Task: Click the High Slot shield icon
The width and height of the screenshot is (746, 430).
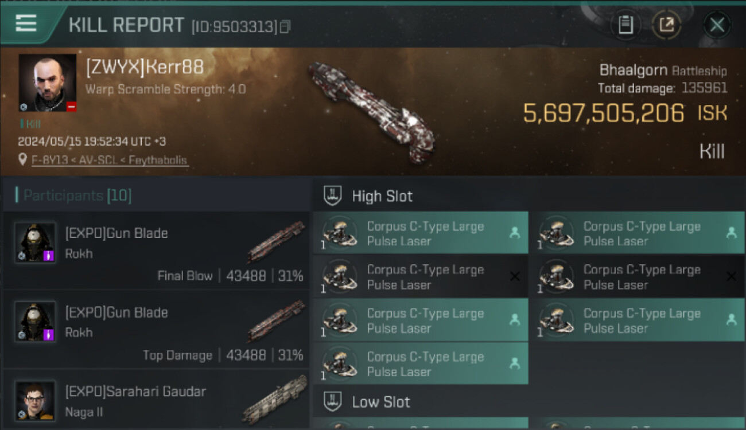Action: click(333, 196)
